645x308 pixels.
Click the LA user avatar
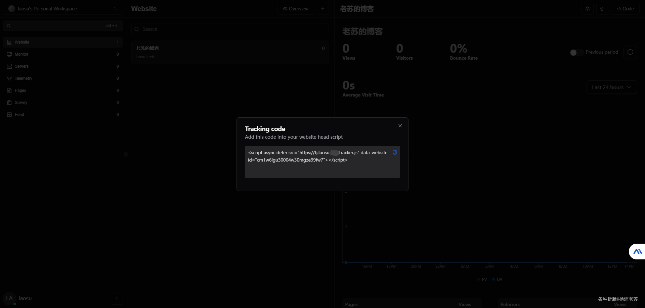[9, 298]
